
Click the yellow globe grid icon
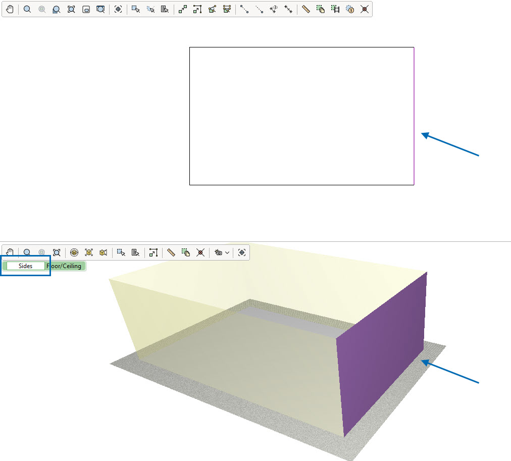(74, 252)
